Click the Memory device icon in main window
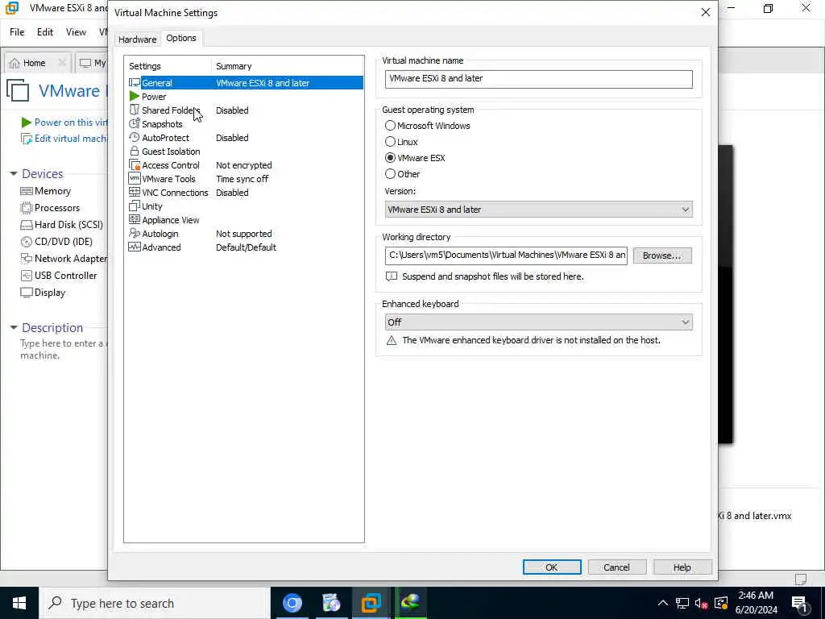Image resolution: width=825 pixels, height=619 pixels. tap(27, 191)
